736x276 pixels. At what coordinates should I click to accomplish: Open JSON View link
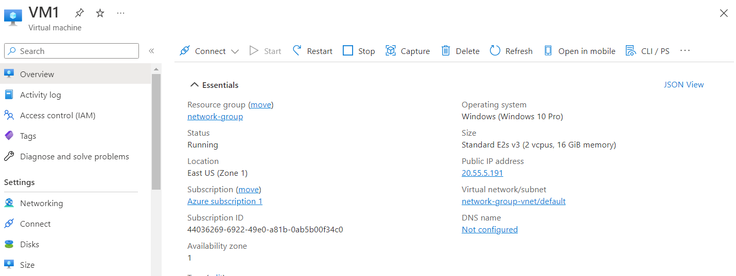point(684,84)
